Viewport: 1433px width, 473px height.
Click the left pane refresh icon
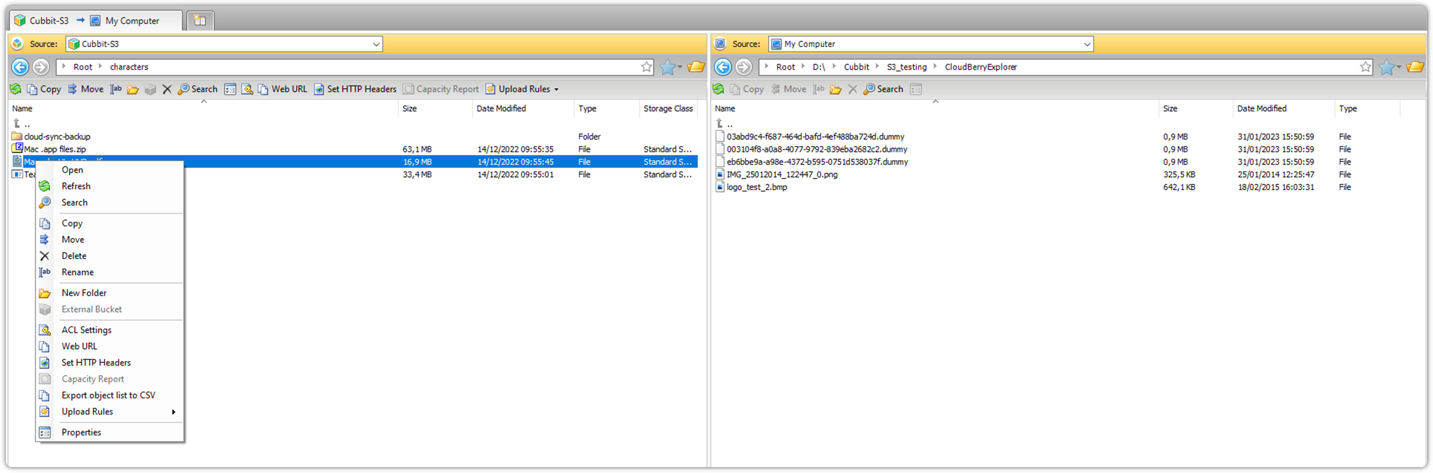16,89
